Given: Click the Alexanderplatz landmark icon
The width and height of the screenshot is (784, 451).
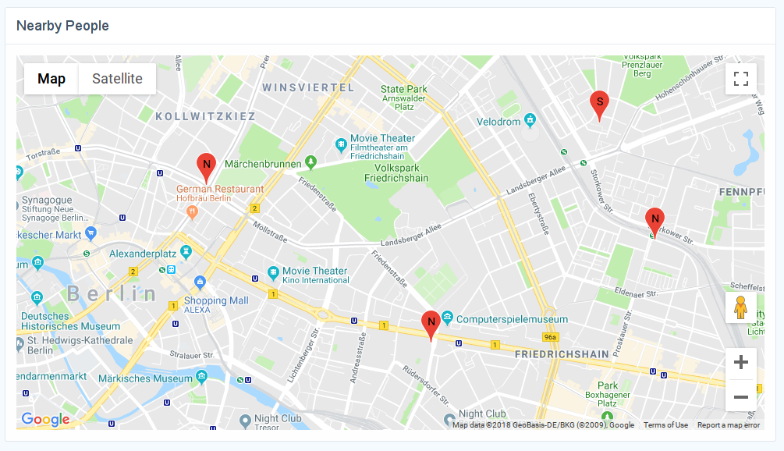Looking at the screenshot, I should coord(186,251).
